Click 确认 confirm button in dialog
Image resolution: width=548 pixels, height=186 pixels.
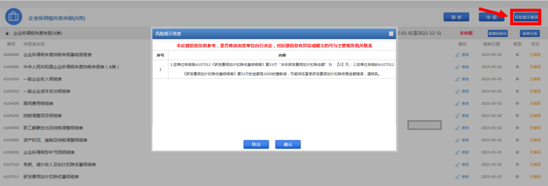pyautogui.click(x=288, y=144)
